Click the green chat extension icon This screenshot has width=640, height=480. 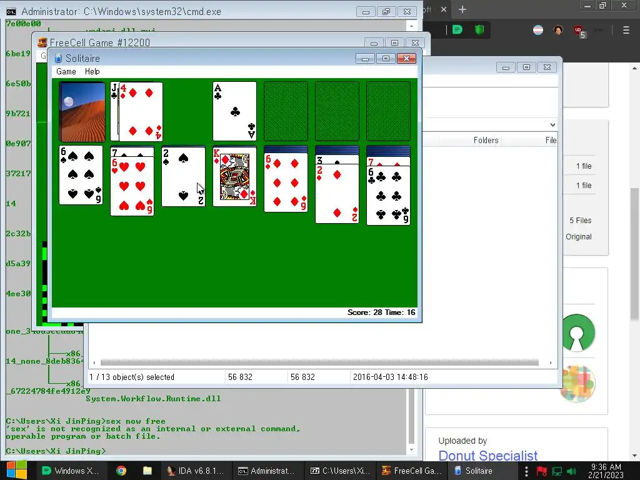(457, 30)
